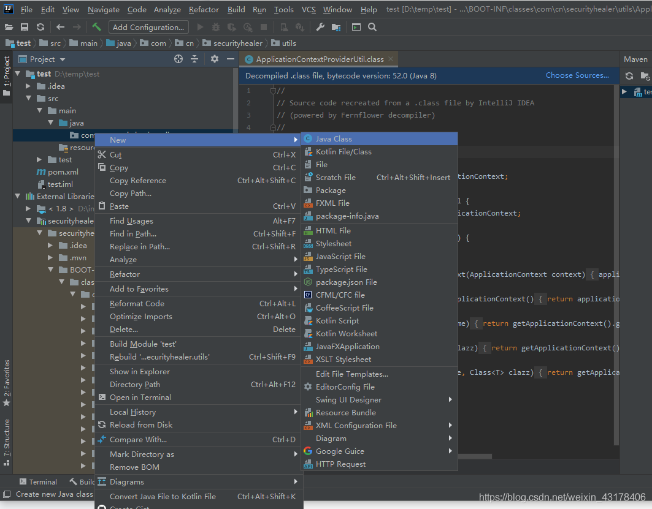This screenshot has height=509, width=652.
Task: Choose EditorConfig File entry
Action: click(379, 386)
